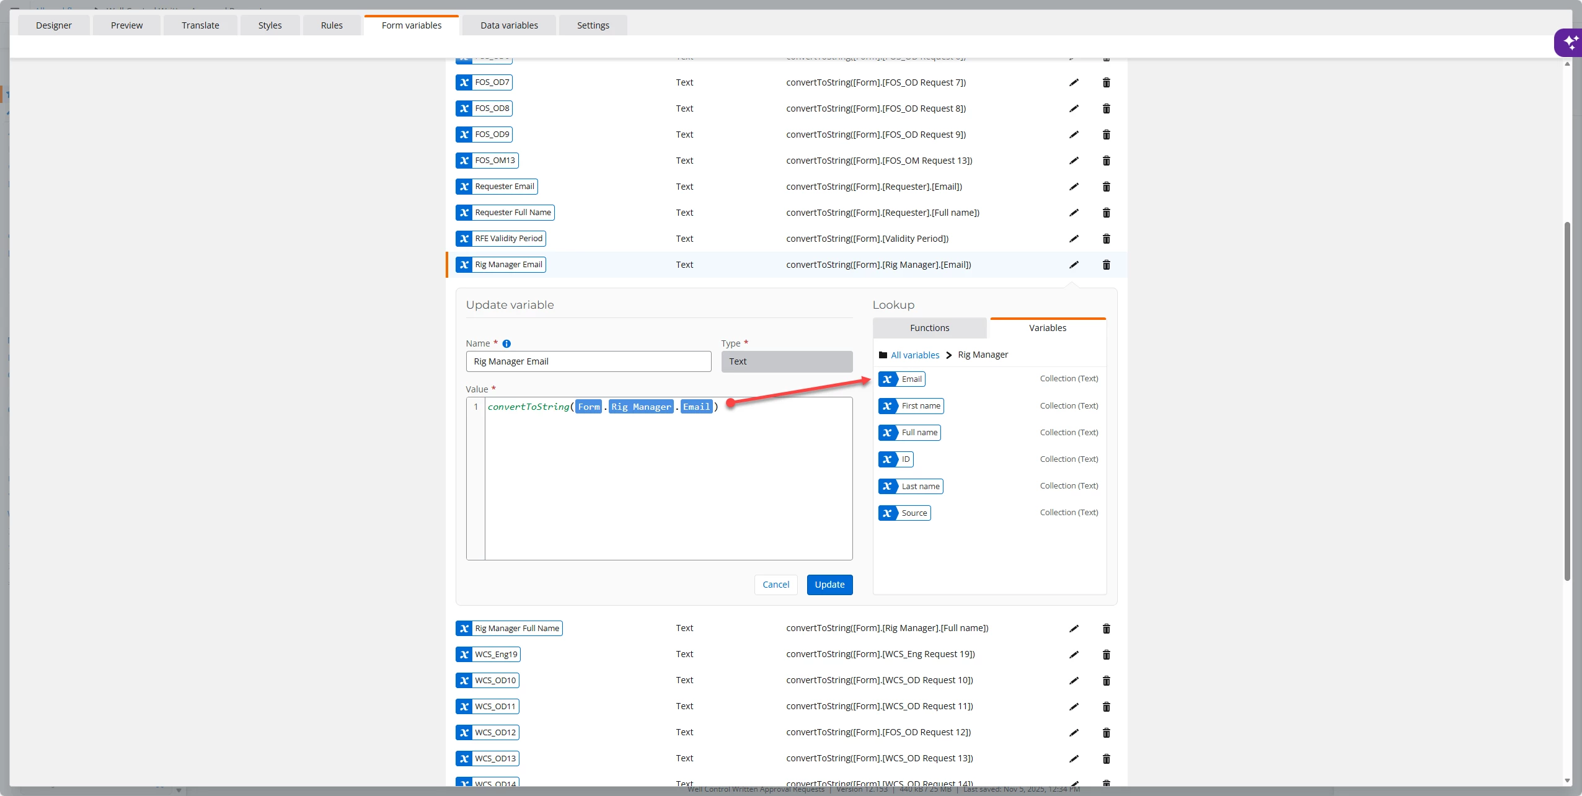
Task: Edit the WCS_Eng19 variable
Action: [x=1074, y=655]
